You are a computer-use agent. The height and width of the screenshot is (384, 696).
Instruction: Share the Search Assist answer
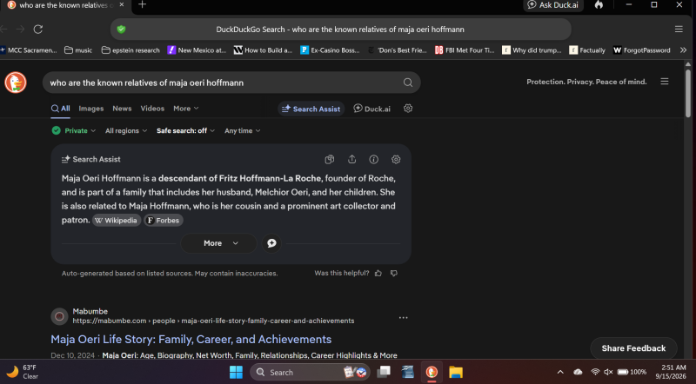click(x=352, y=159)
